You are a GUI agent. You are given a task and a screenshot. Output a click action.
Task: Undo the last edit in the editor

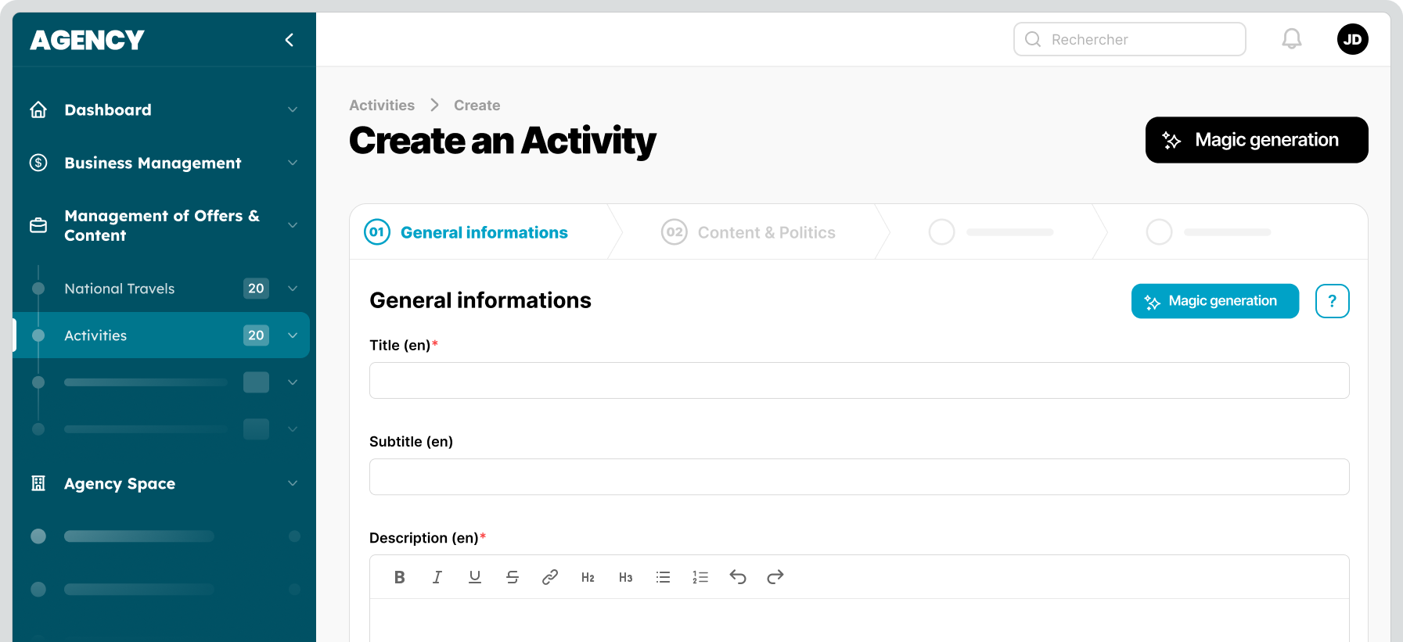tap(738, 577)
